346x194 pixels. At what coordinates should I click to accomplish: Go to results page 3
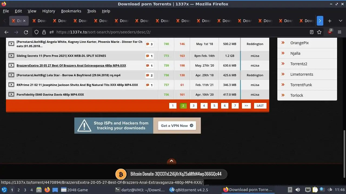point(193,106)
